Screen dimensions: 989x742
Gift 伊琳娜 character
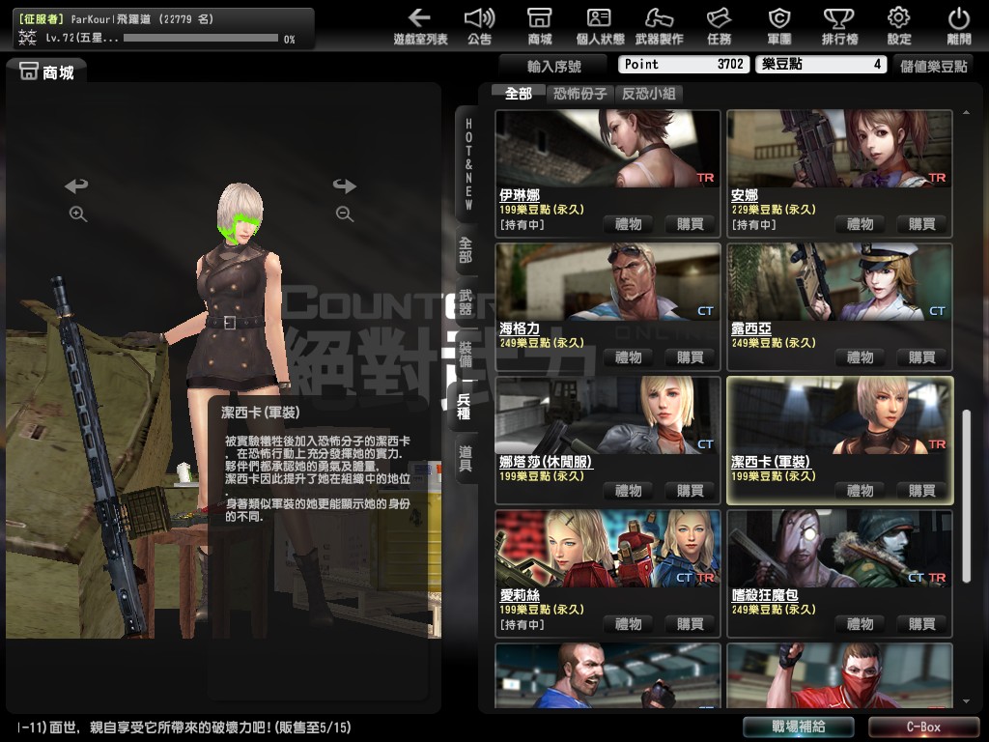pos(628,224)
